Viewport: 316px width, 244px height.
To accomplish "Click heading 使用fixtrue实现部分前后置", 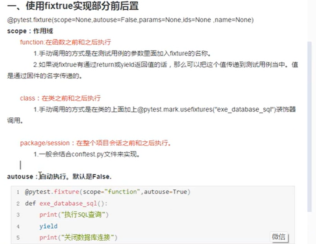I will pos(73,6).
